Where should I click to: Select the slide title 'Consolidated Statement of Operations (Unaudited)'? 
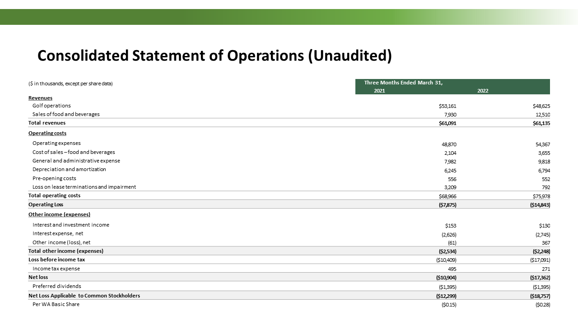point(214,56)
